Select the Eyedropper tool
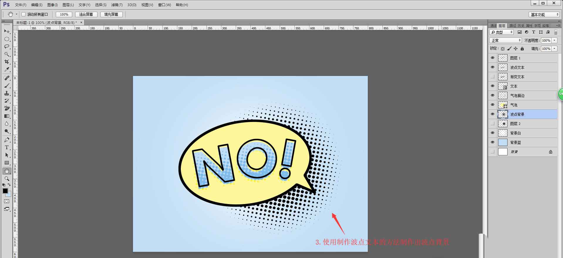 [x=7, y=69]
